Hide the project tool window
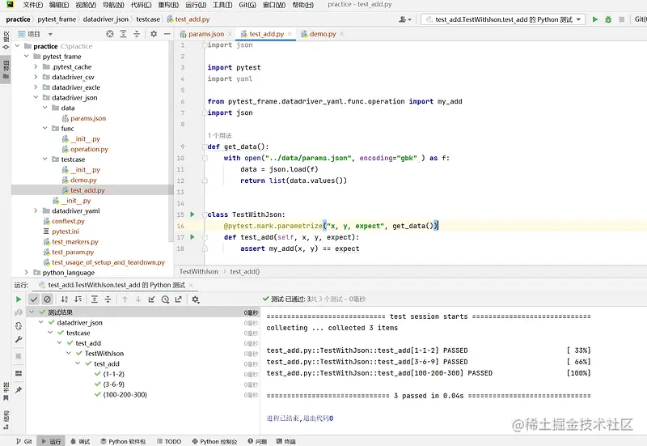This screenshot has height=446, width=647. pyautogui.click(x=167, y=34)
